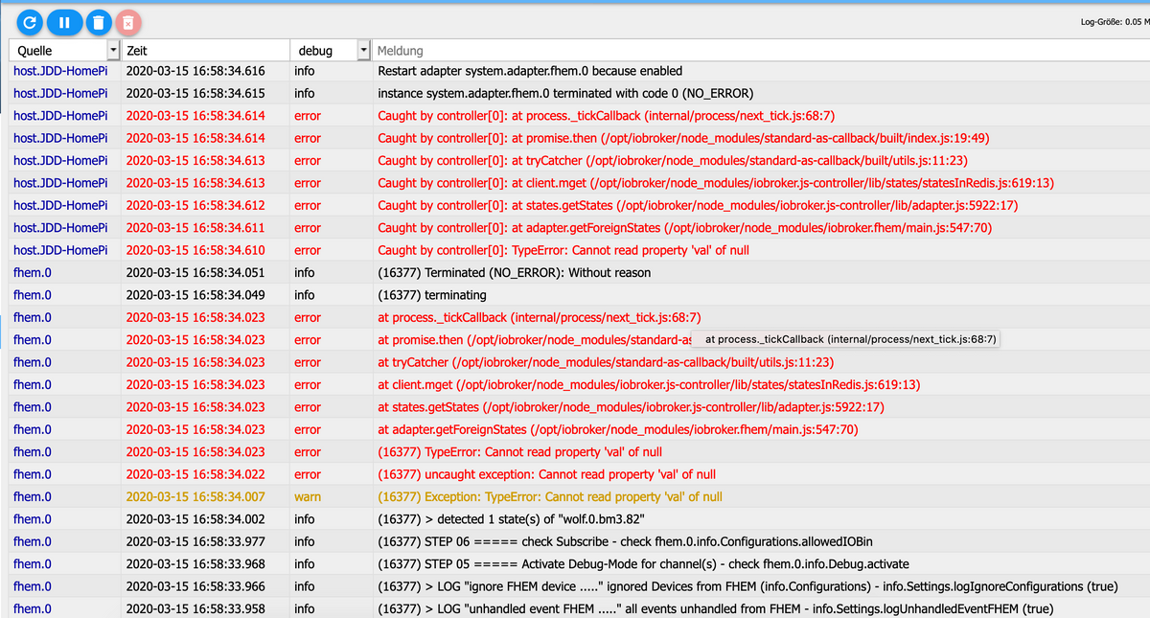Click the 'warn' level cell

click(308, 496)
